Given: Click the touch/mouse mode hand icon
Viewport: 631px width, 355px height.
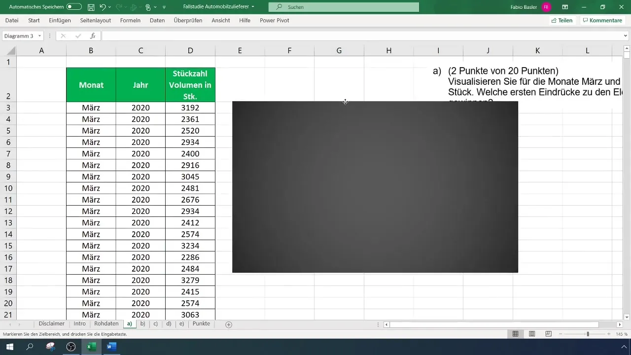Looking at the screenshot, I should [148, 7].
